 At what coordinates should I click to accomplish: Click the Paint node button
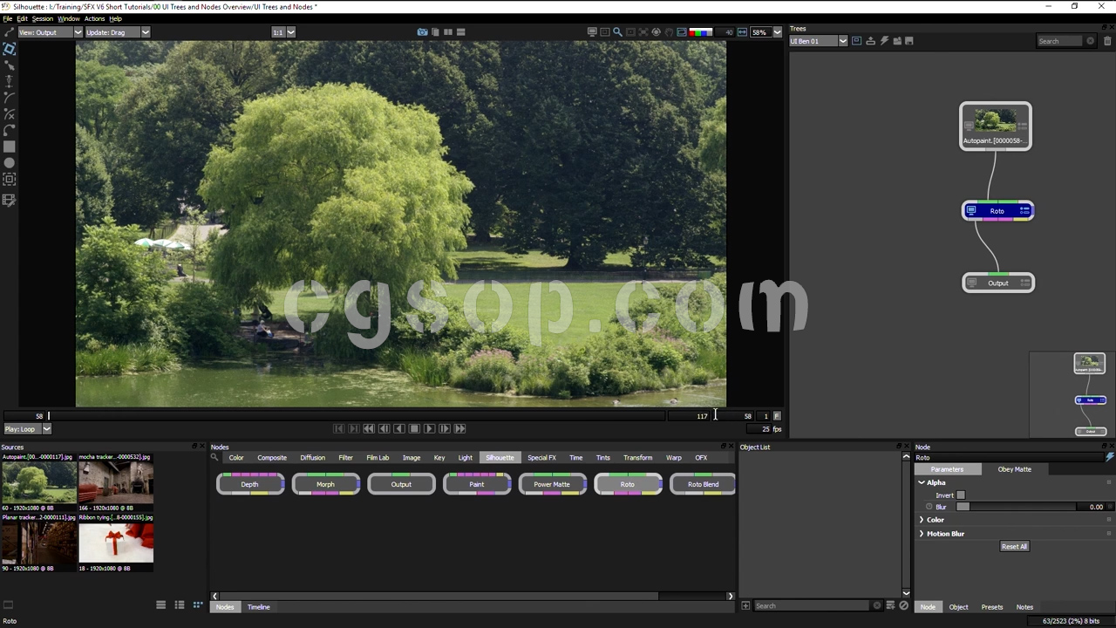click(477, 484)
